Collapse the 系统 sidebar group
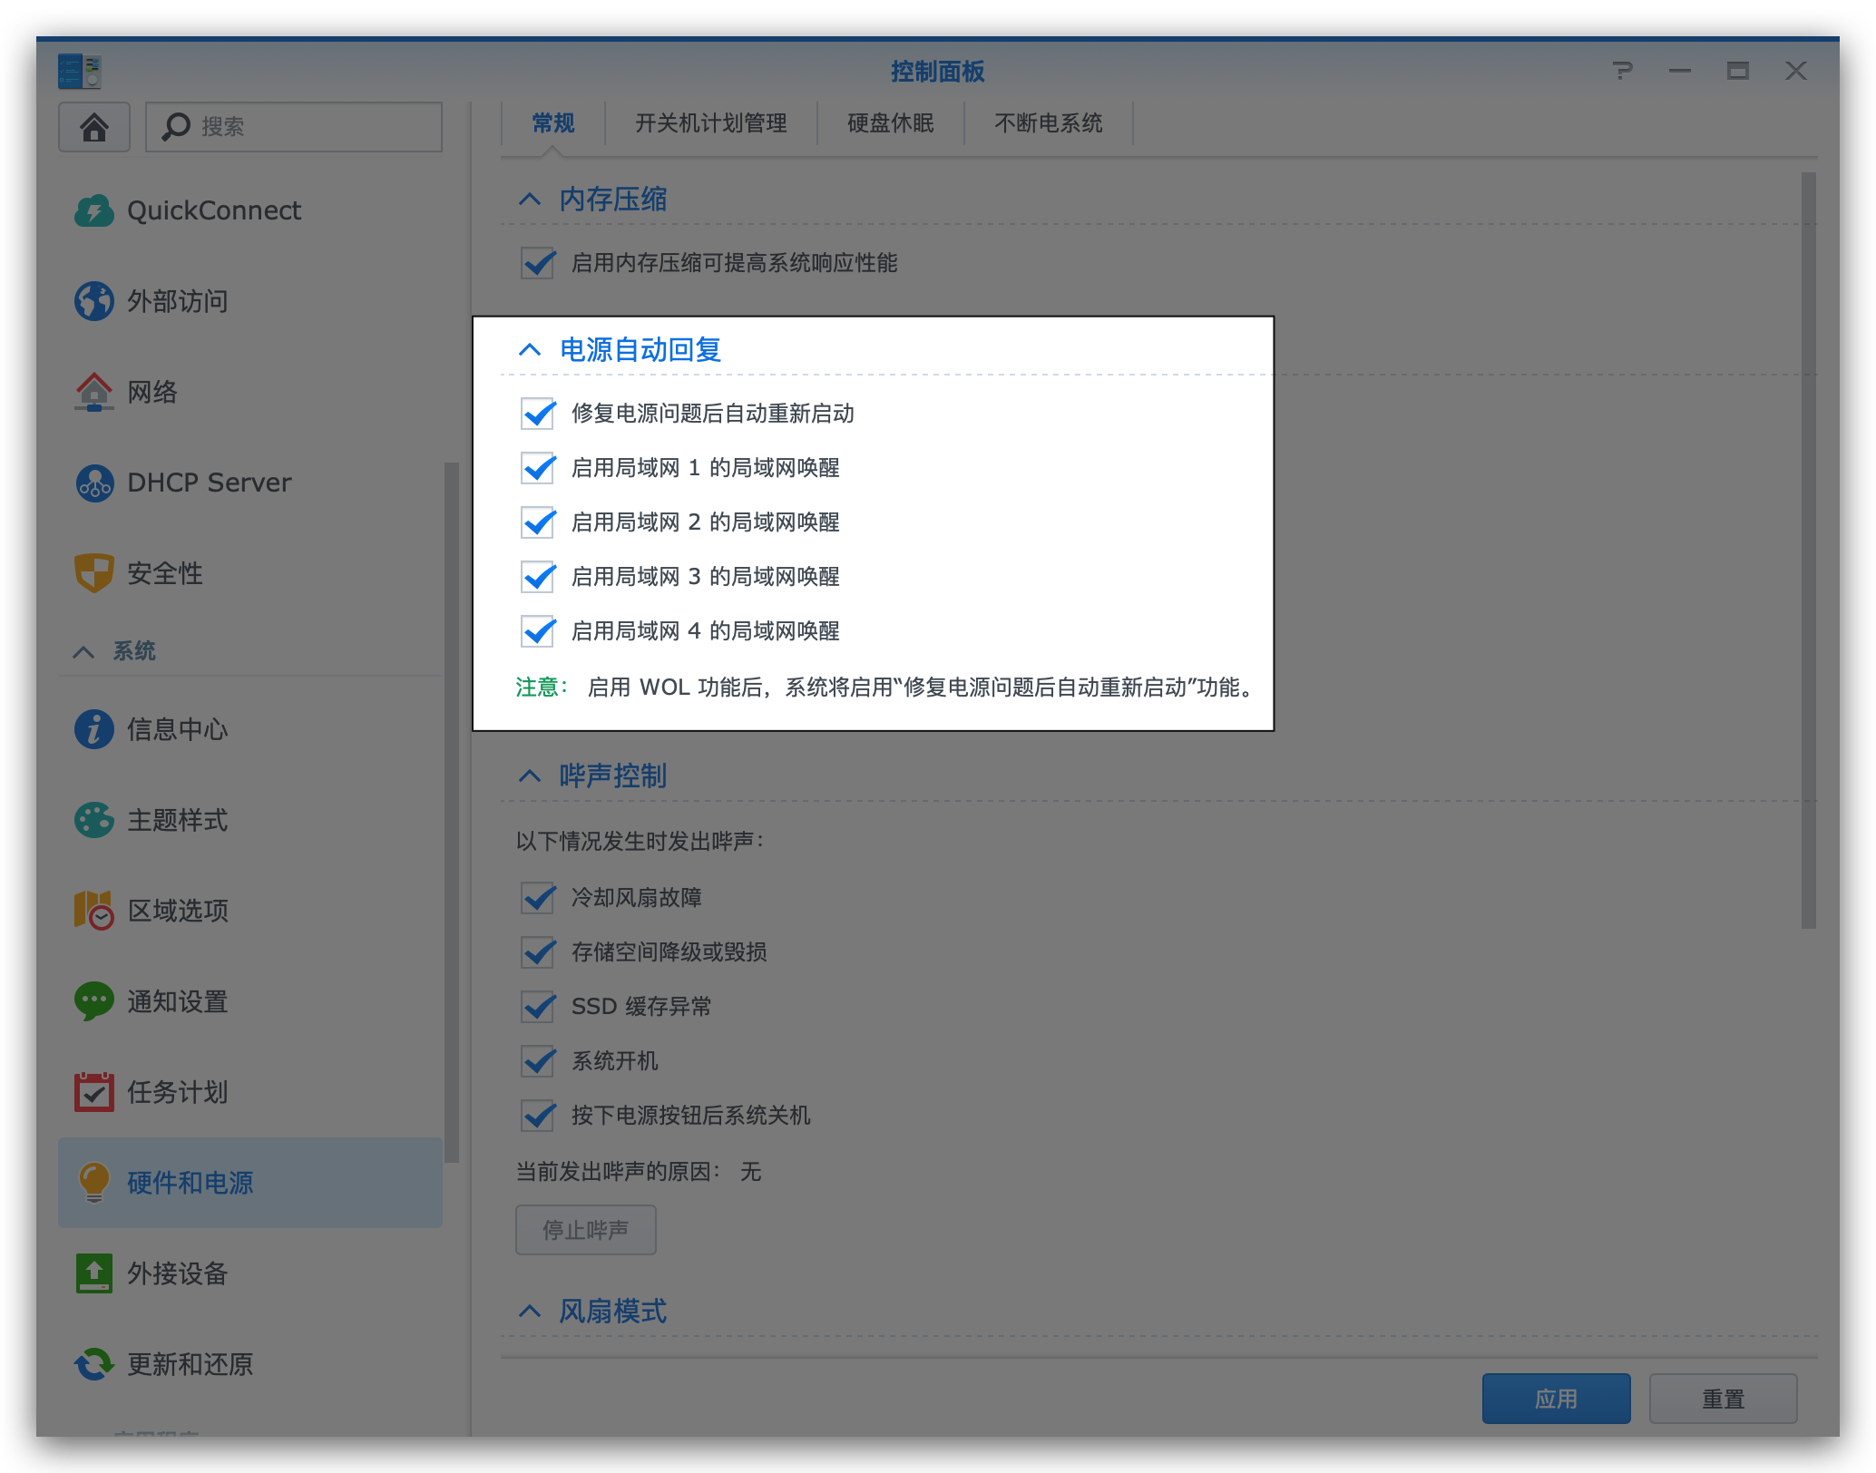Viewport: 1876px width, 1473px height. point(83,651)
